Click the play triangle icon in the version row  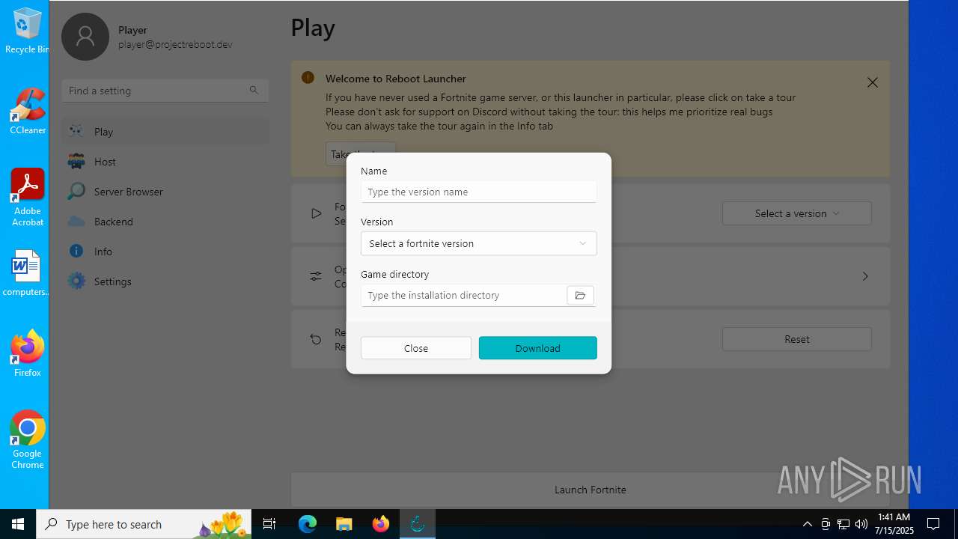(x=316, y=213)
